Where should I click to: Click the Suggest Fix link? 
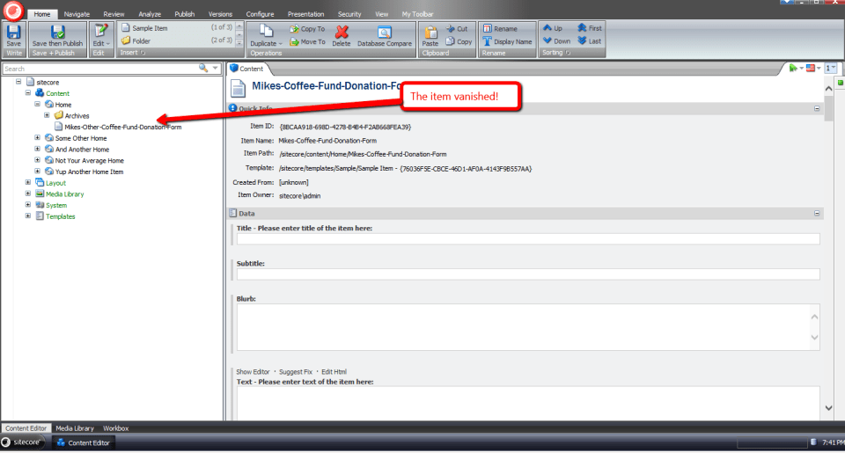[x=295, y=372]
